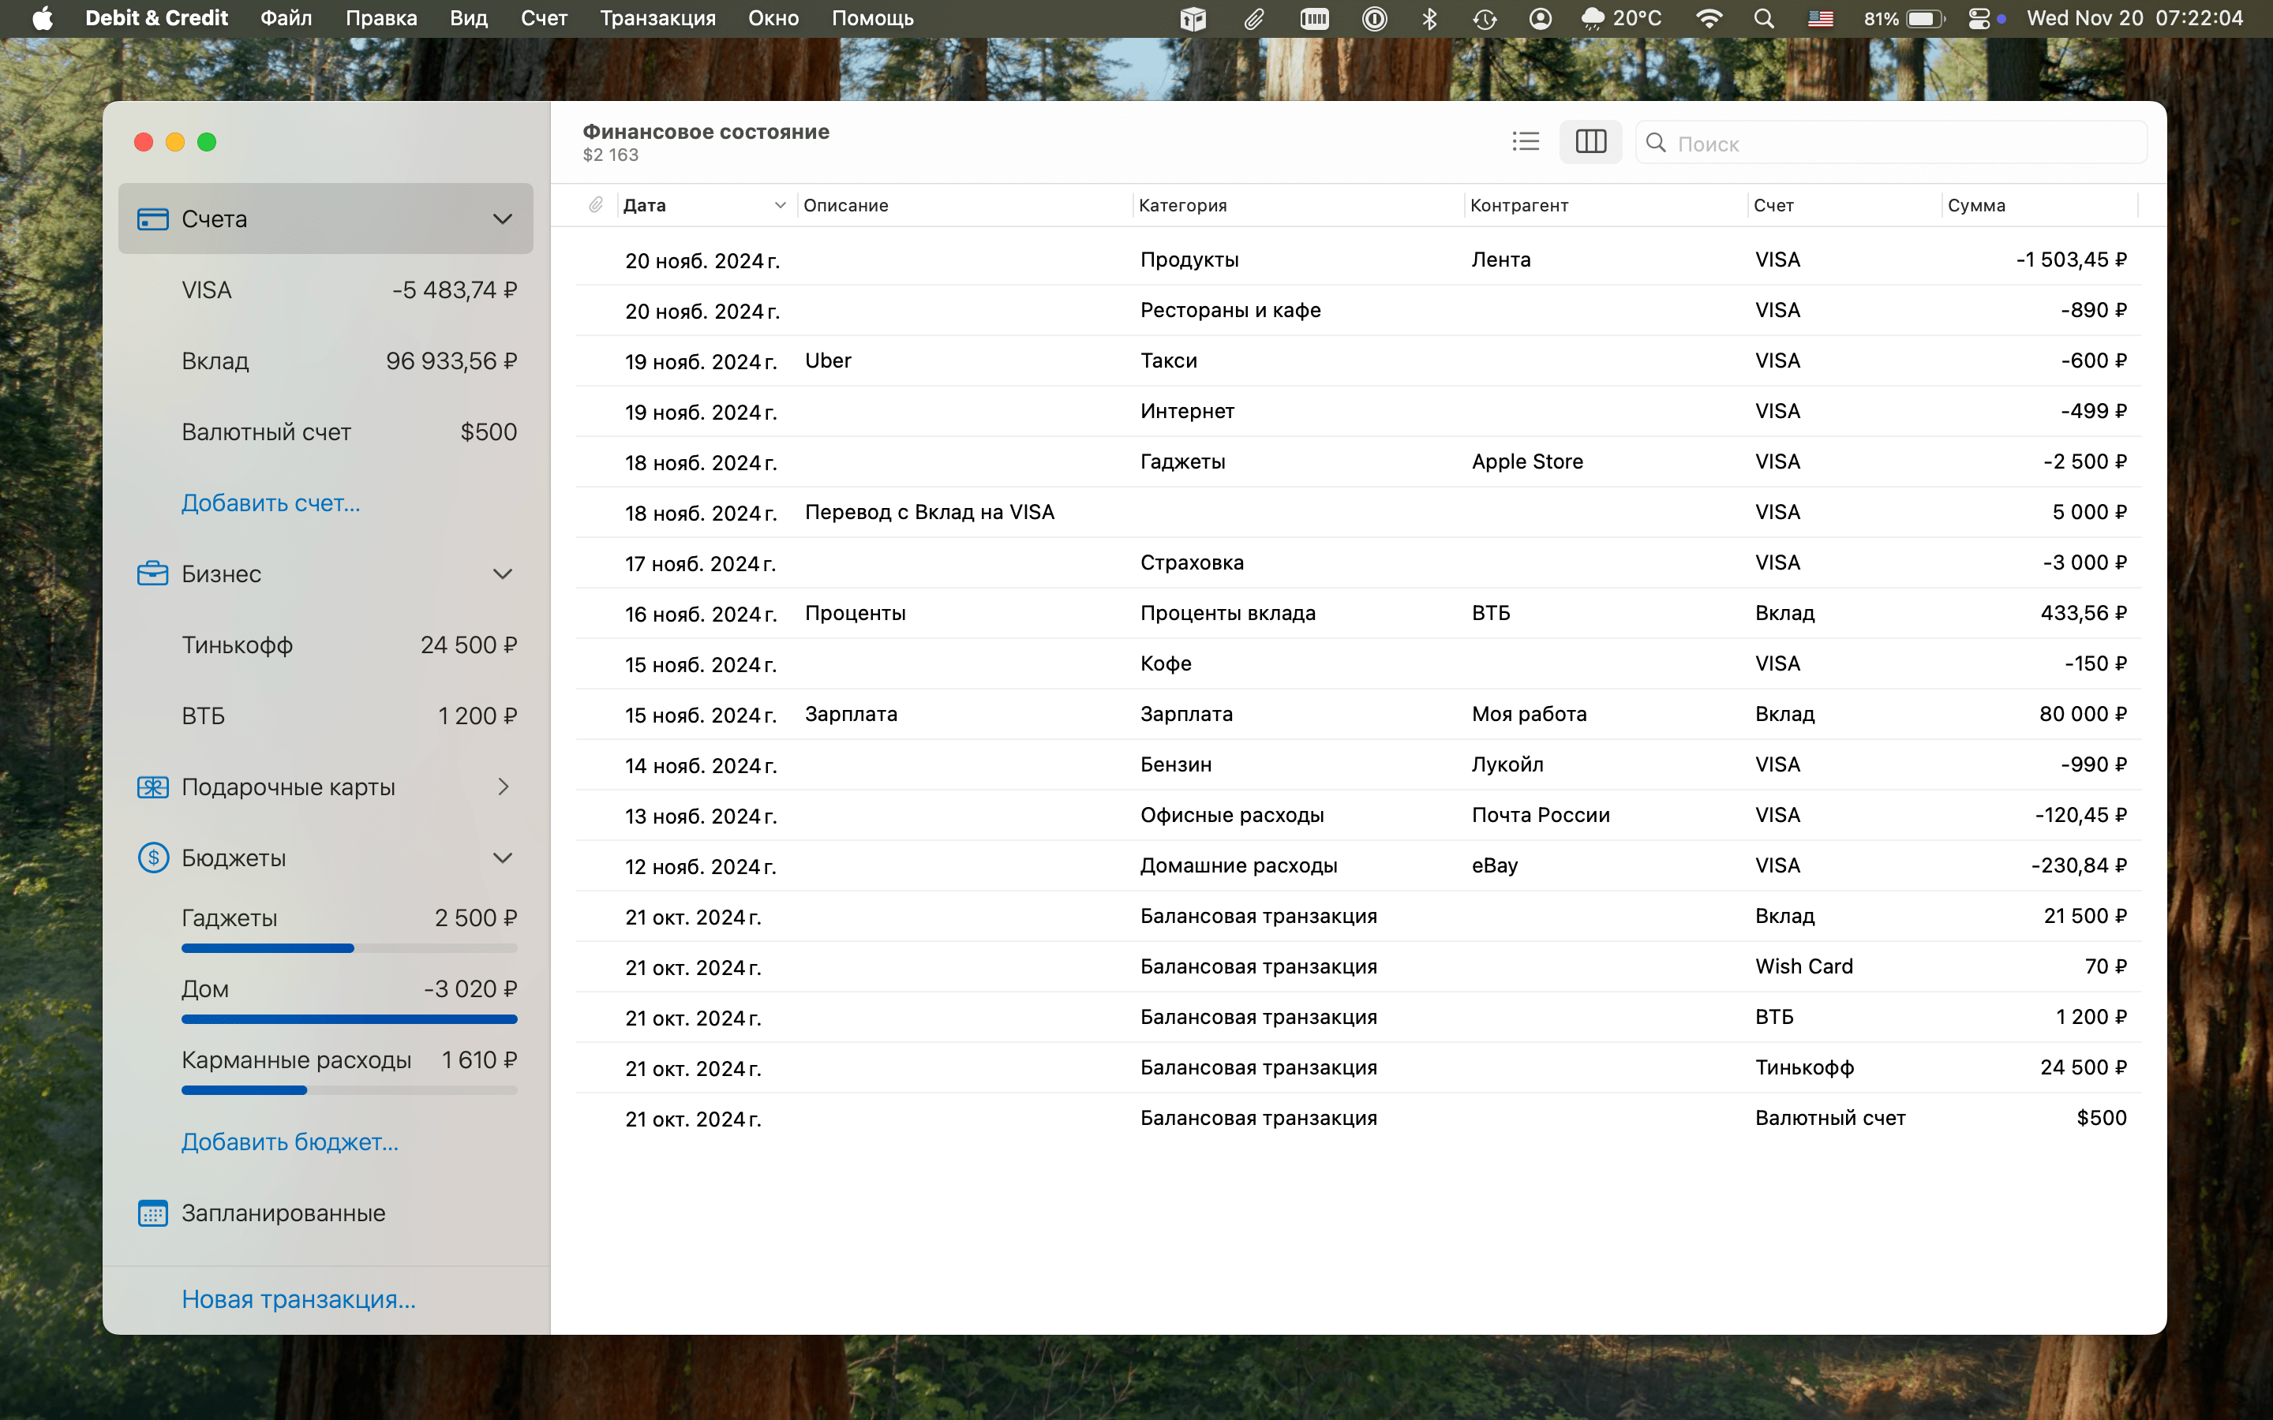Click the Гаджеты budget progress bar

349,947
